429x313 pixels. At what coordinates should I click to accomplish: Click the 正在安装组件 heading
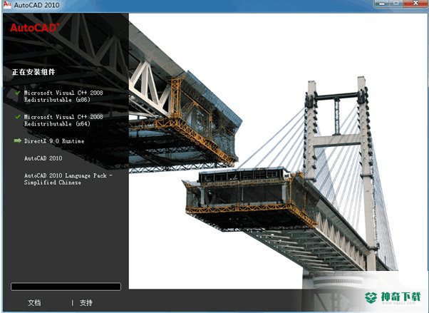click(33, 72)
